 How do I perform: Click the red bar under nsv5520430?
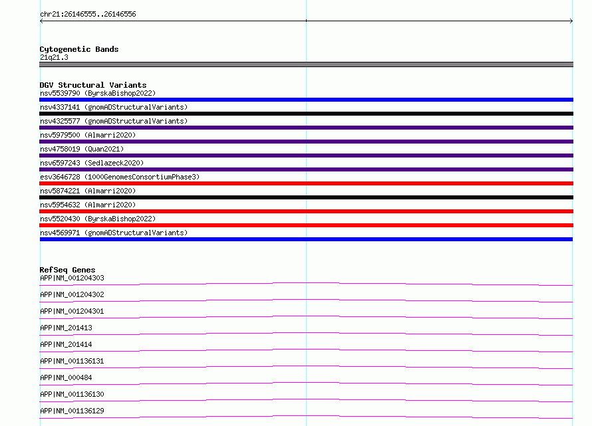click(x=306, y=225)
